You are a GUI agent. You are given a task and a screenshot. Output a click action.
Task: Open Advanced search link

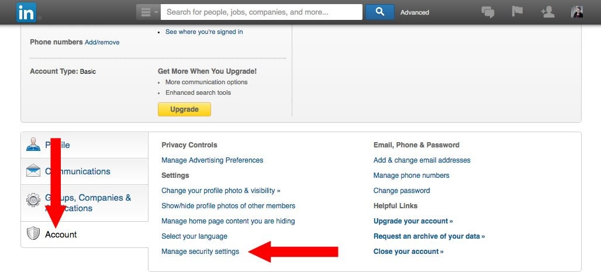point(415,12)
